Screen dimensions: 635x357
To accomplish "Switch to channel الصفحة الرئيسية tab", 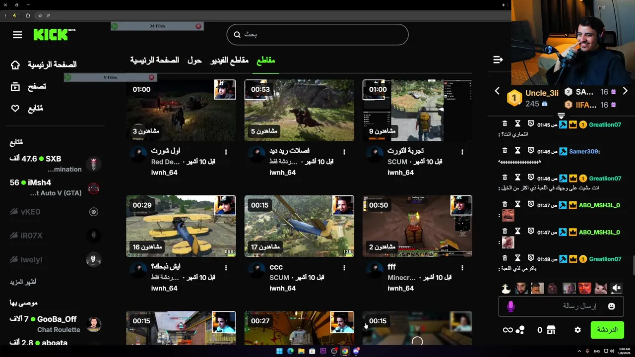I will (x=154, y=60).
